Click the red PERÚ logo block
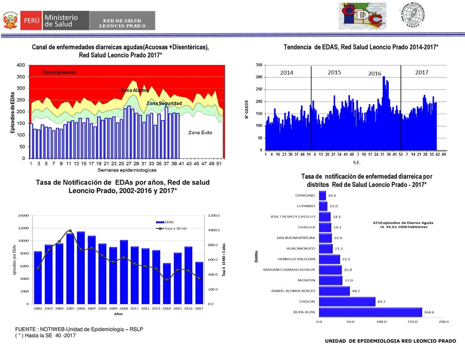 click(x=31, y=20)
